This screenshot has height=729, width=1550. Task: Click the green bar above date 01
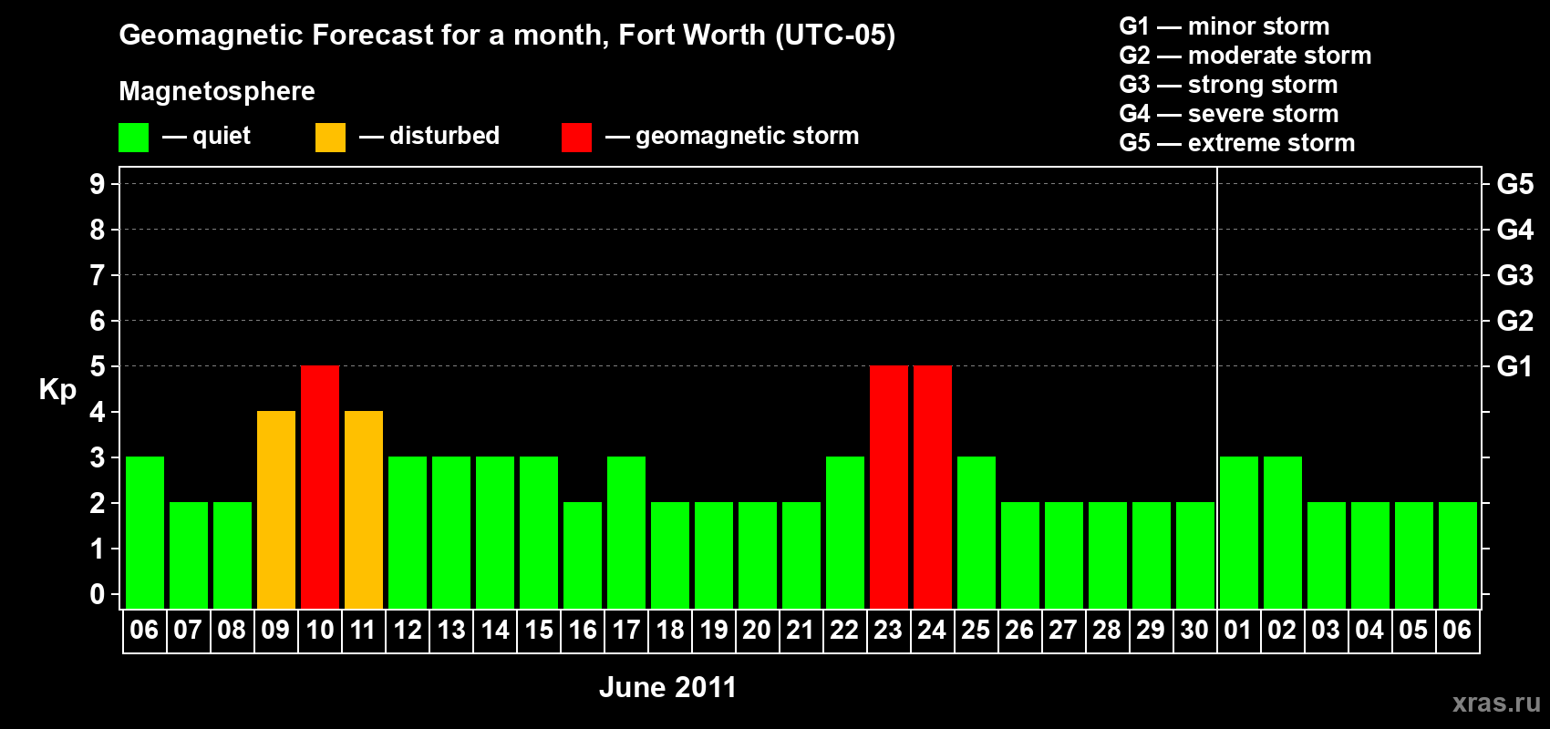coord(1239,533)
